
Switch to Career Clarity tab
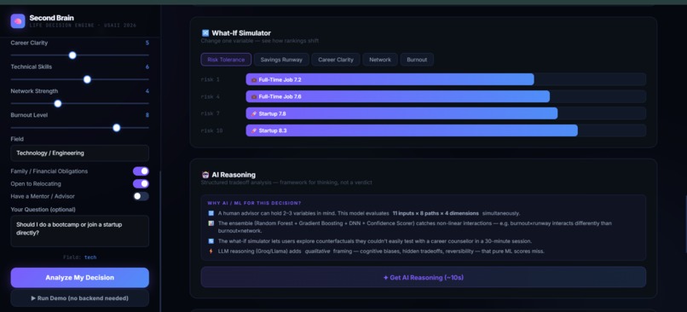coord(336,60)
